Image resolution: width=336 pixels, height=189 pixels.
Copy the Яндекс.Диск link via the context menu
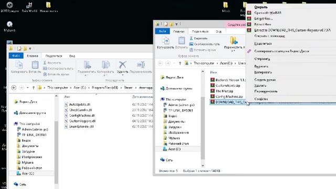(x=281, y=51)
